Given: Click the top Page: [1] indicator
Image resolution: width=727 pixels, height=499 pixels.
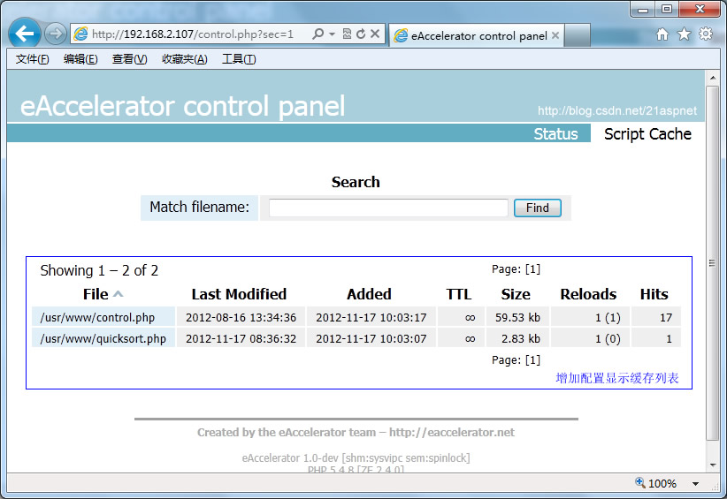Looking at the screenshot, I should click(516, 269).
